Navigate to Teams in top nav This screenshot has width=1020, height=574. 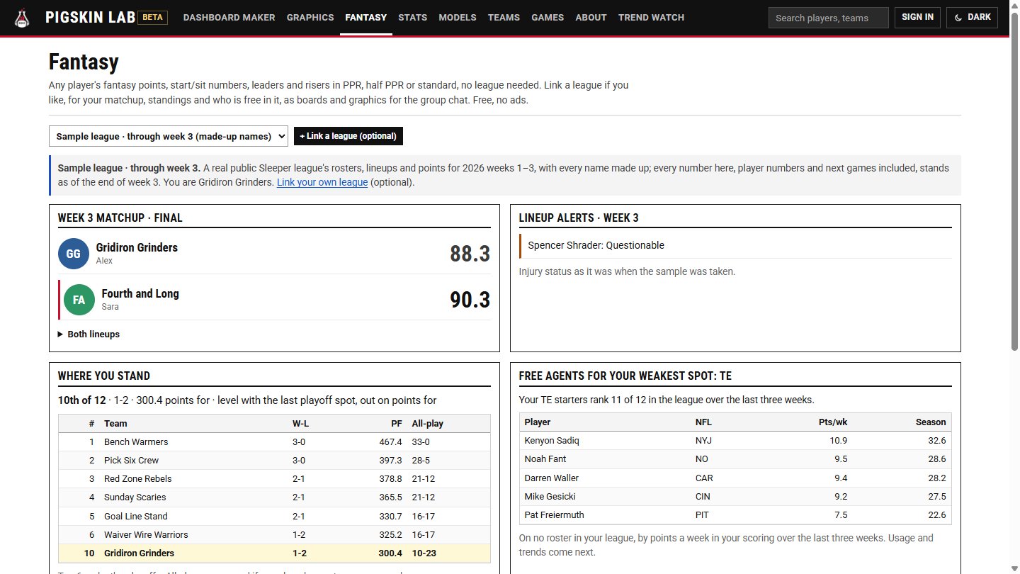[x=504, y=18]
